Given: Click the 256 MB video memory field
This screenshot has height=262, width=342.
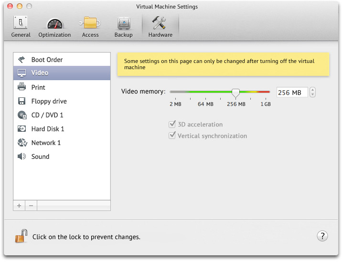Looking at the screenshot, I should point(292,93).
